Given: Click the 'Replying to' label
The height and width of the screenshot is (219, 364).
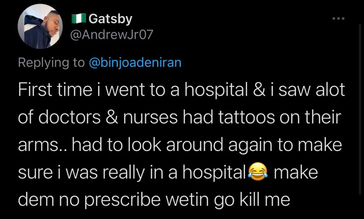Looking at the screenshot, I should point(51,63).
